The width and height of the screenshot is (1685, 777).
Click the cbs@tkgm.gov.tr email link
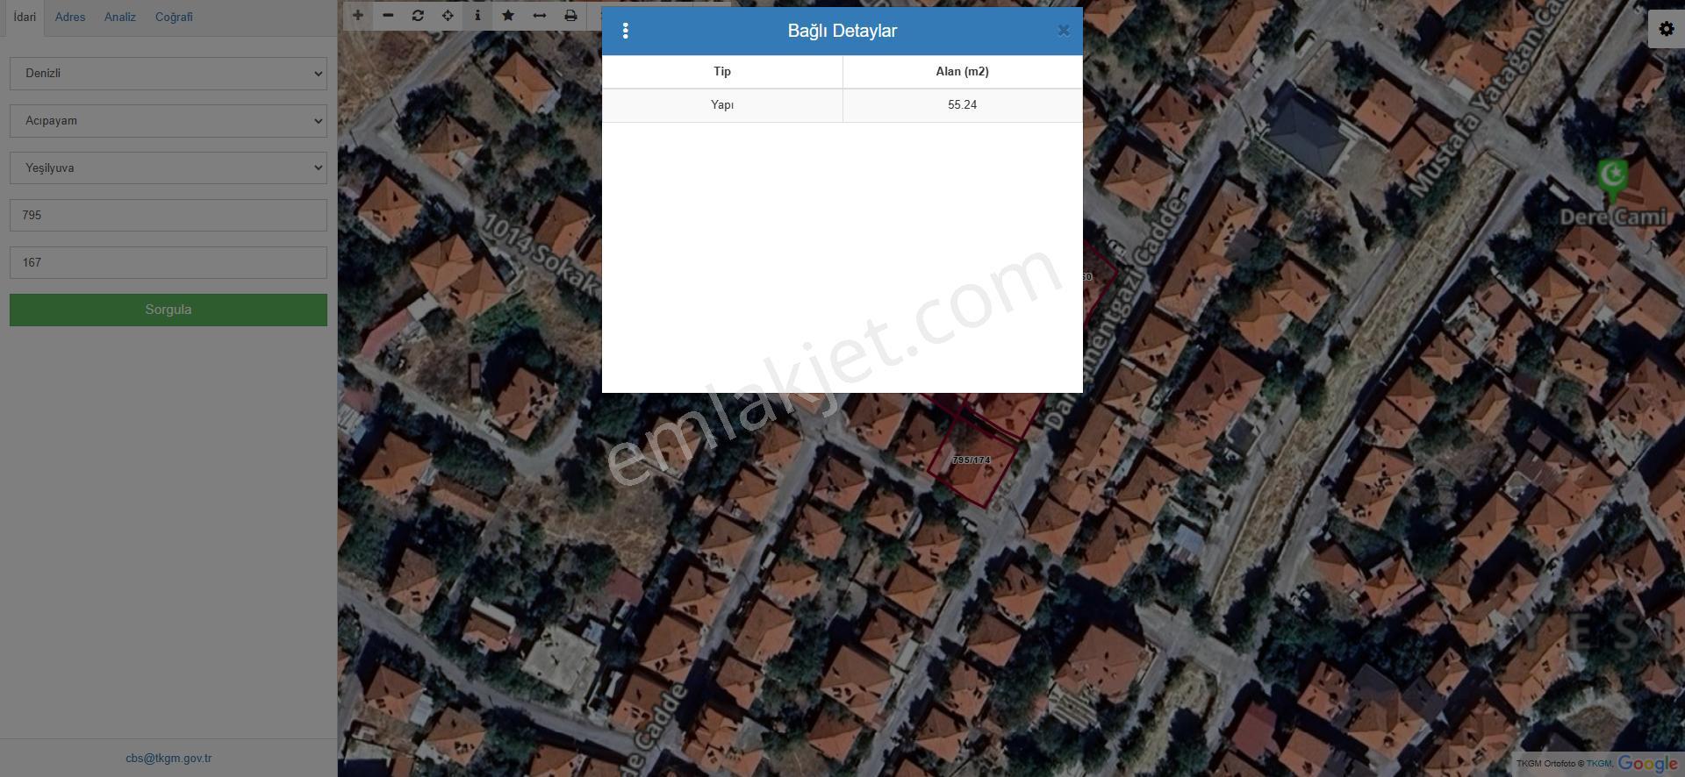(x=168, y=759)
